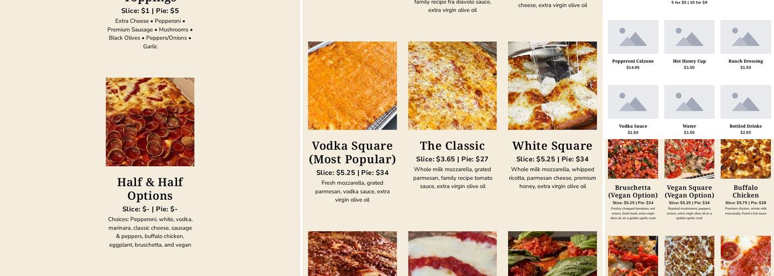Screen dimensions: 774x276
Task: Select the Vegan Square thumbnail image
Action: pyautogui.click(x=689, y=159)
